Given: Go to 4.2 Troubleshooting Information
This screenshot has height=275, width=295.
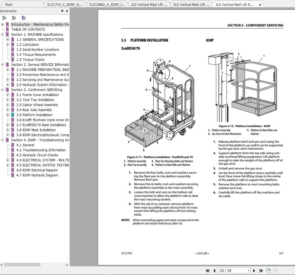Looking at the screenshot, I should pyautogui.click(x=41, y=150).
